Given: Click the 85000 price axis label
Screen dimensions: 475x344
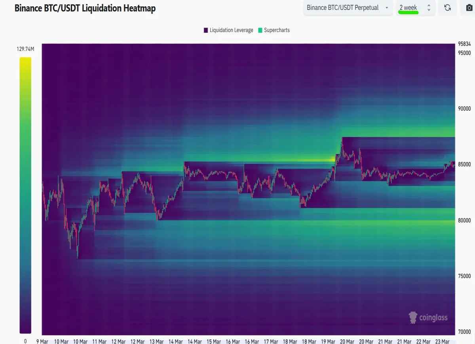Looking at the screenshot, I should pyautogui.click(x=464, y=164).
